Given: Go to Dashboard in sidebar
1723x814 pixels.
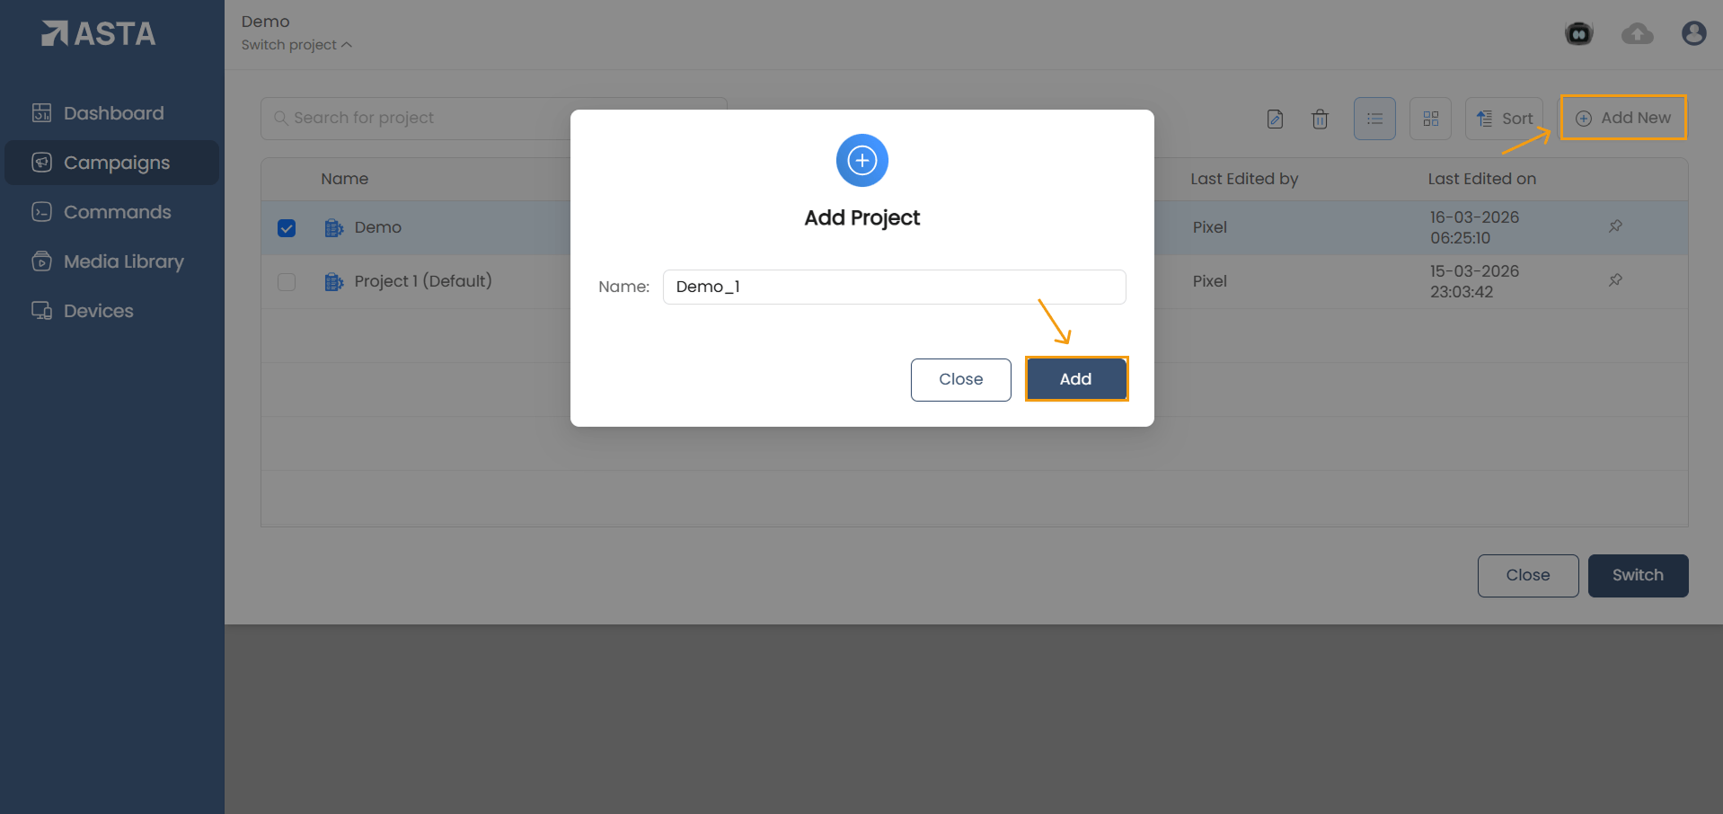Looking at the screenshot, I should [x=113, y=113].
